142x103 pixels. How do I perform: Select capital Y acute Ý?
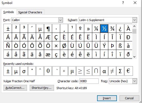click(104, 46)
